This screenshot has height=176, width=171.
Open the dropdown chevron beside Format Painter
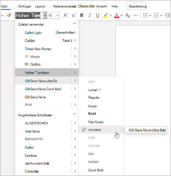pos(2,15)
